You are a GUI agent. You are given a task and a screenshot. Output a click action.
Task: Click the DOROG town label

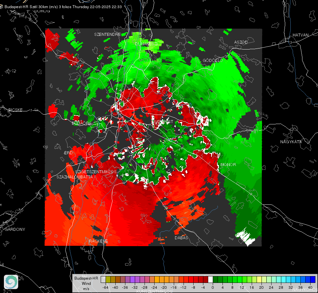pos(42,11)
